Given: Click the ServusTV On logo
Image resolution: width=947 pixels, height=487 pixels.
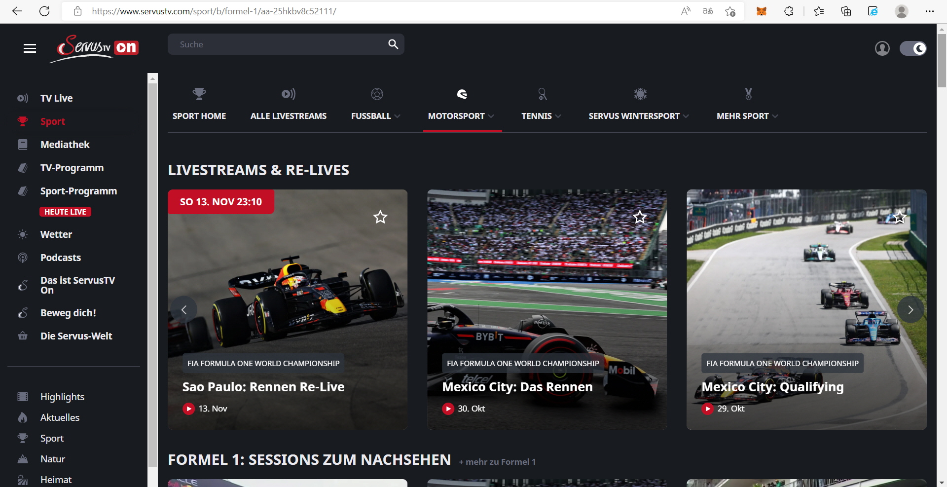Looking at the screenshot, I should pos(94,48).
